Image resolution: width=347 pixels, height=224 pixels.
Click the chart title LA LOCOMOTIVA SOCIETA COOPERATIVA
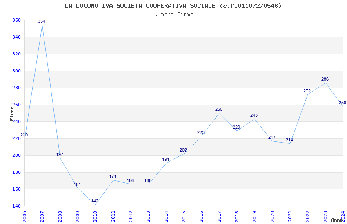[x=173, y=6]
